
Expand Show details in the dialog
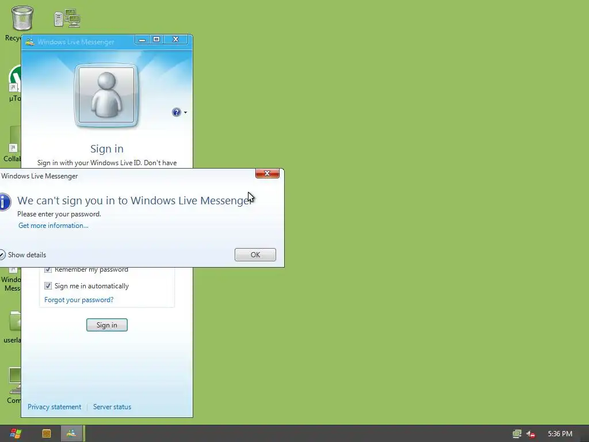[23, 255]
